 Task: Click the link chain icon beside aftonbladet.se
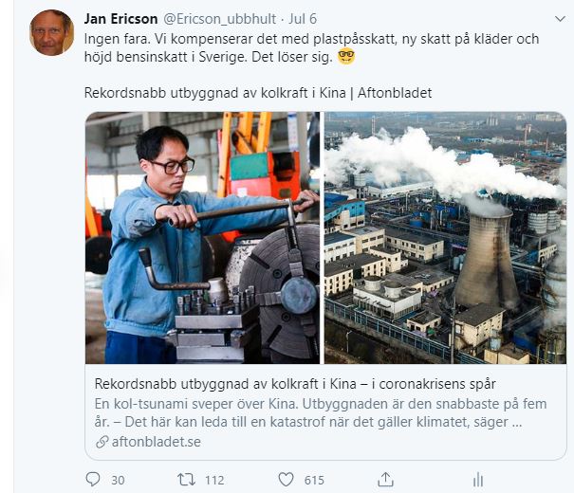click(x=102, y=442)
